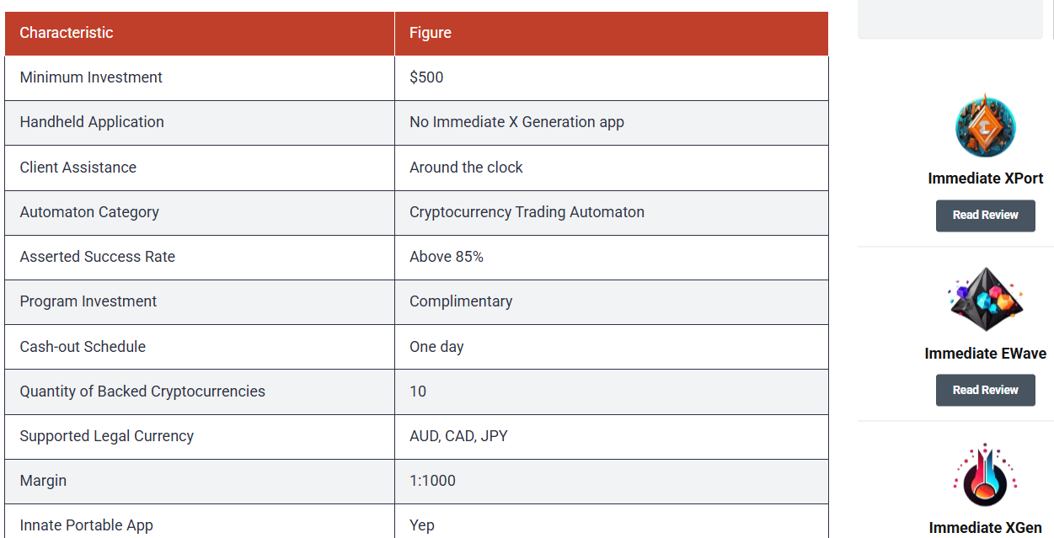Click the $500 table cell
The height and width of the screenshot is (538, 1054).
612,78
